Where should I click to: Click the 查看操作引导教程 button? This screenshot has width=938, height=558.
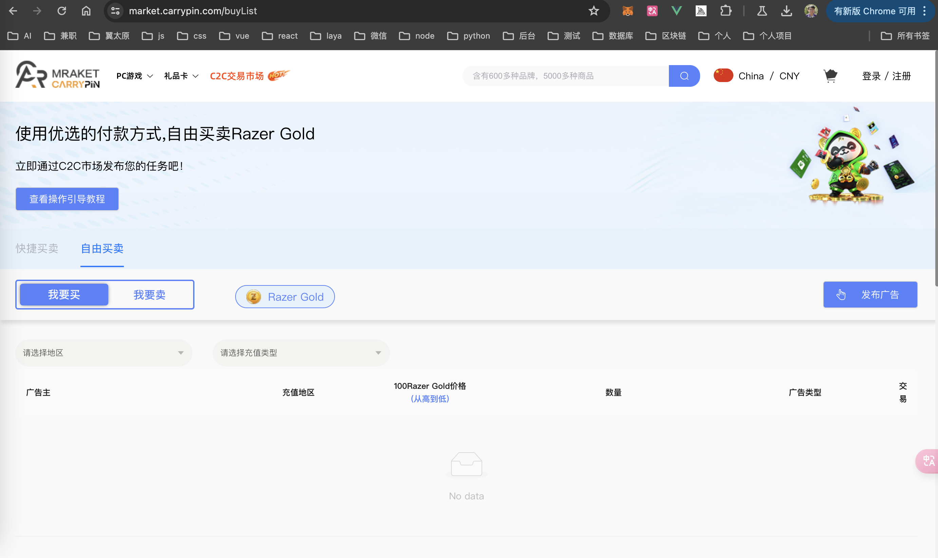click(67, 199)
